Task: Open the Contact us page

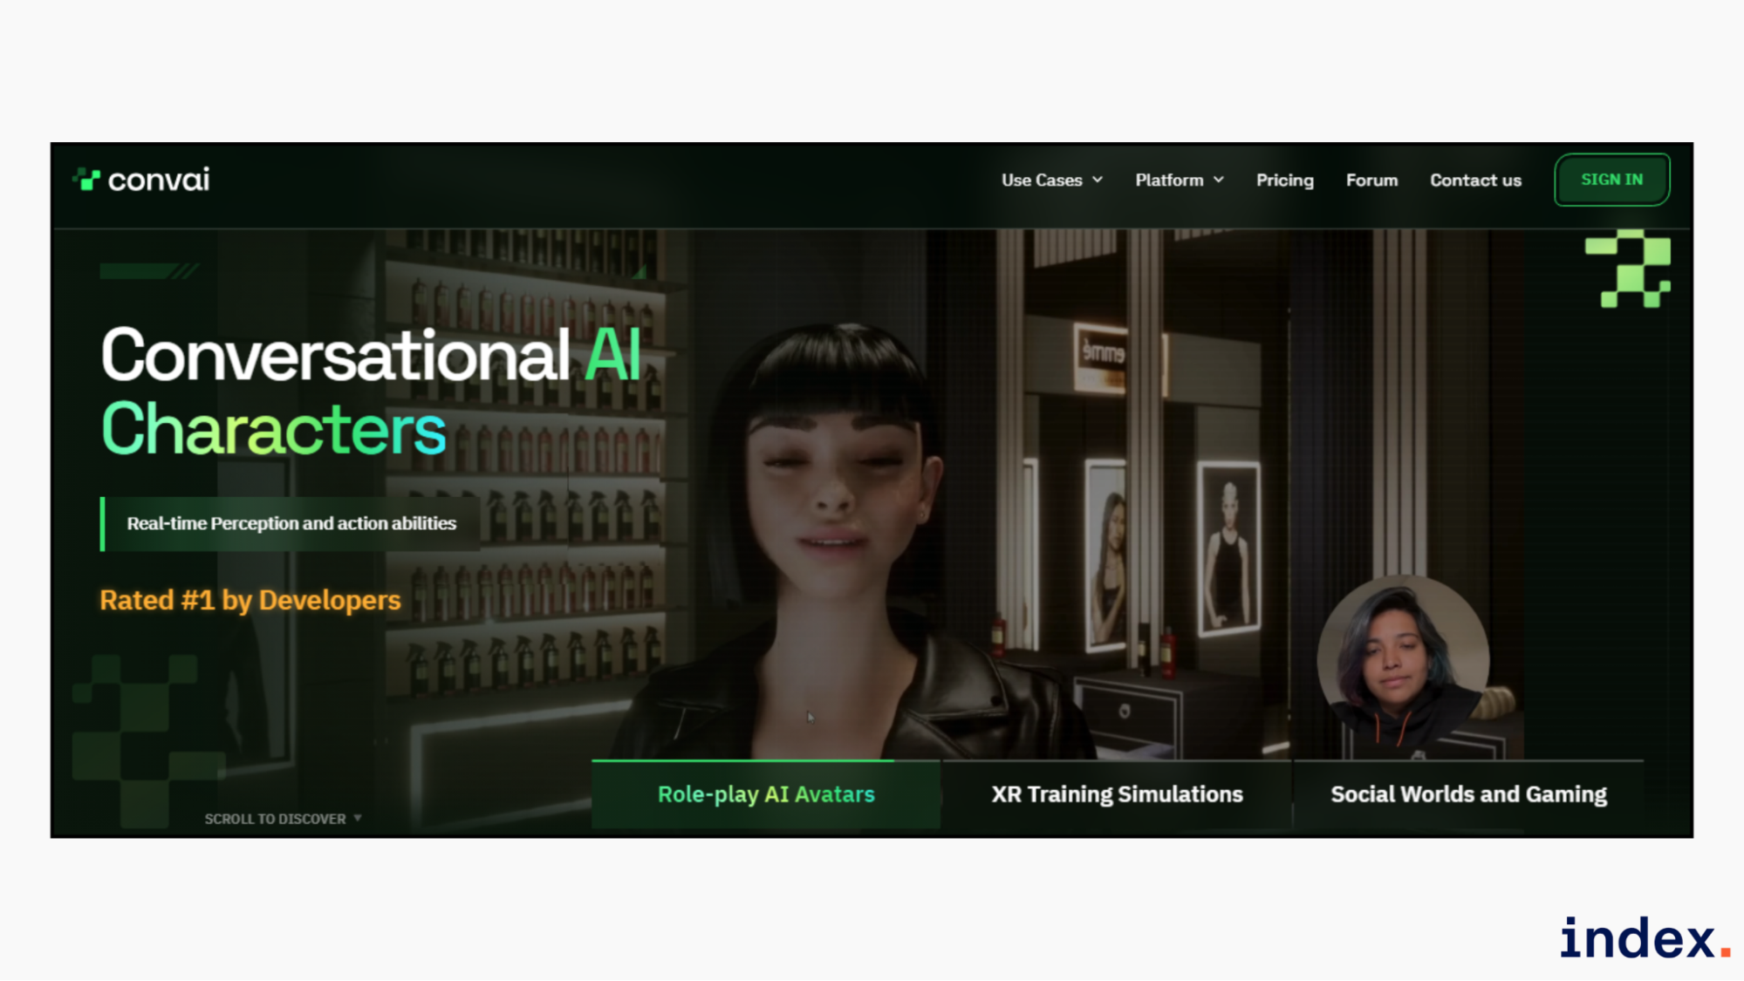Action: (x=1475, y=181)
